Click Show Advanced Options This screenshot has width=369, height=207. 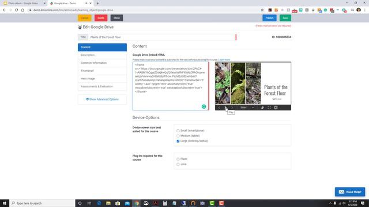point(102,99)
